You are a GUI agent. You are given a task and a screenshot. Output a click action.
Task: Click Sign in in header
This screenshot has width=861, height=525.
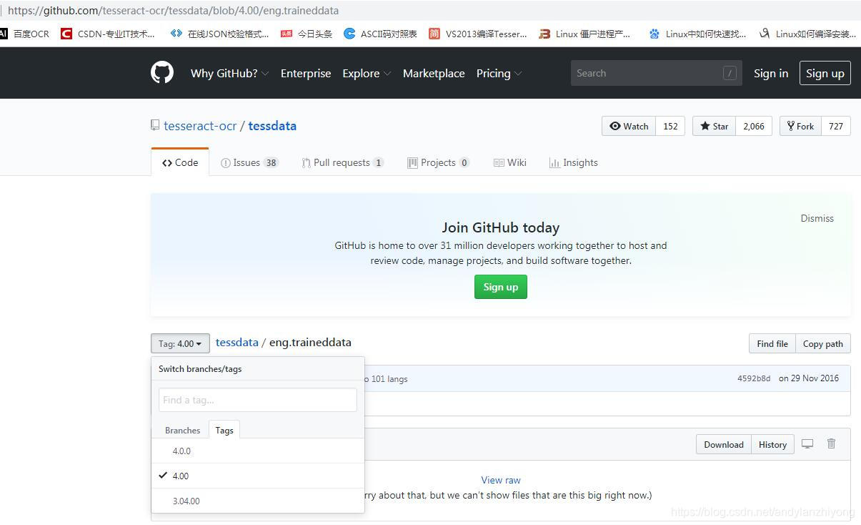tap(771, 73)
